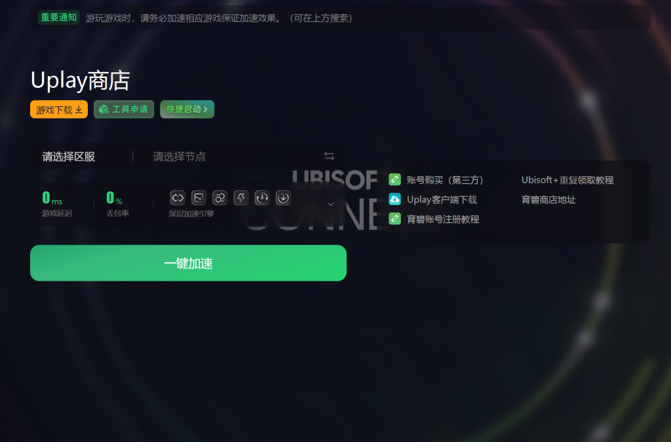Click the Uplay商店 title
Viewport: 671px width, 442px height.
pos(81,80)
